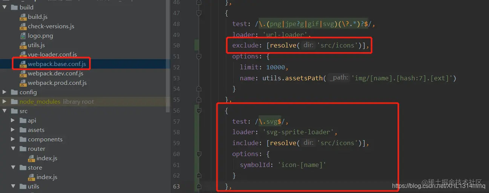Viewport: 489px width, 193px height.
Task: Fold code block at line 56
Action: 198,111
